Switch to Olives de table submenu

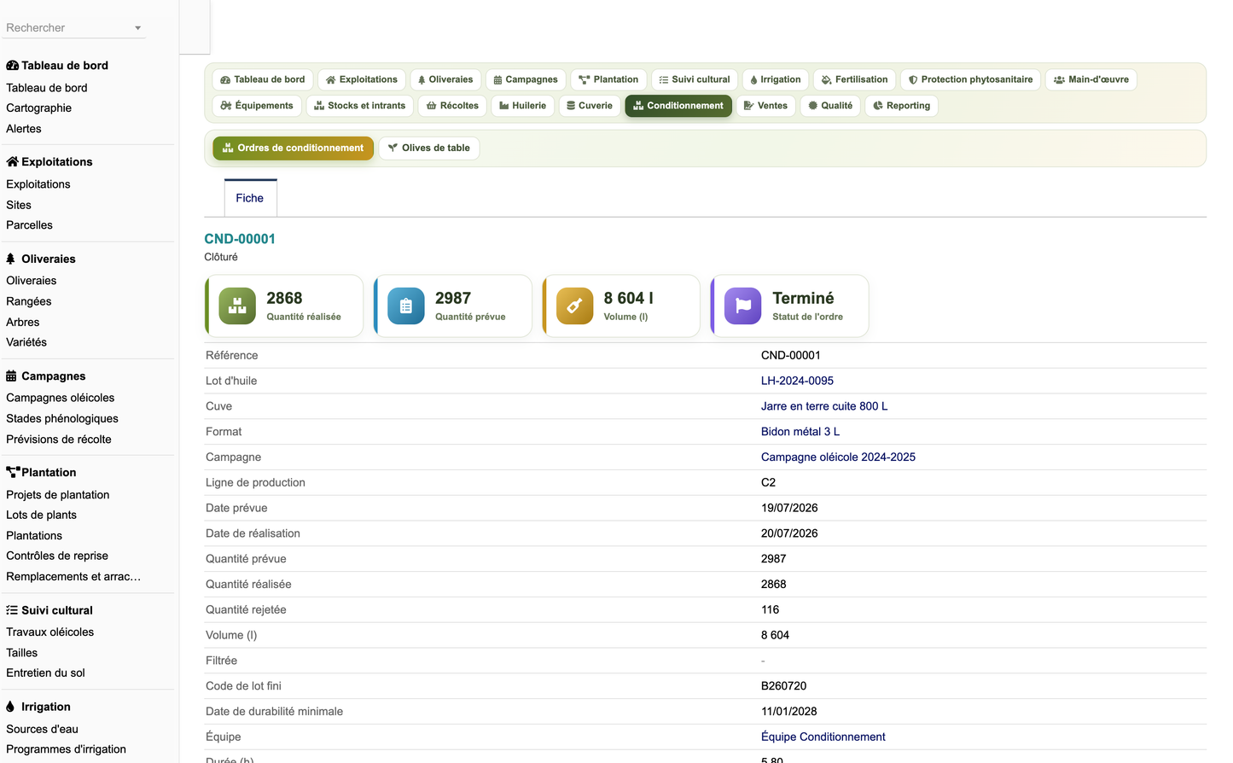(x=429, y=149)
